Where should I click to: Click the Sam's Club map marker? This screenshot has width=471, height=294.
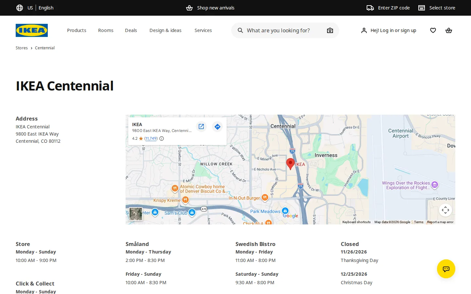[x=192, y=212]
